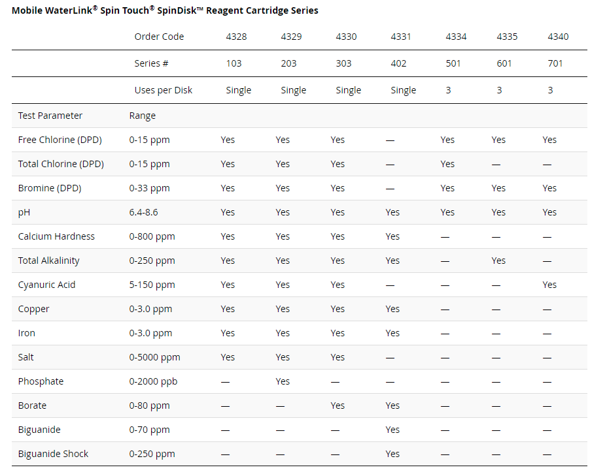The height and width of the screenshot is (476, 607).
Task: Click series number '402'
Action: (399, 63)
